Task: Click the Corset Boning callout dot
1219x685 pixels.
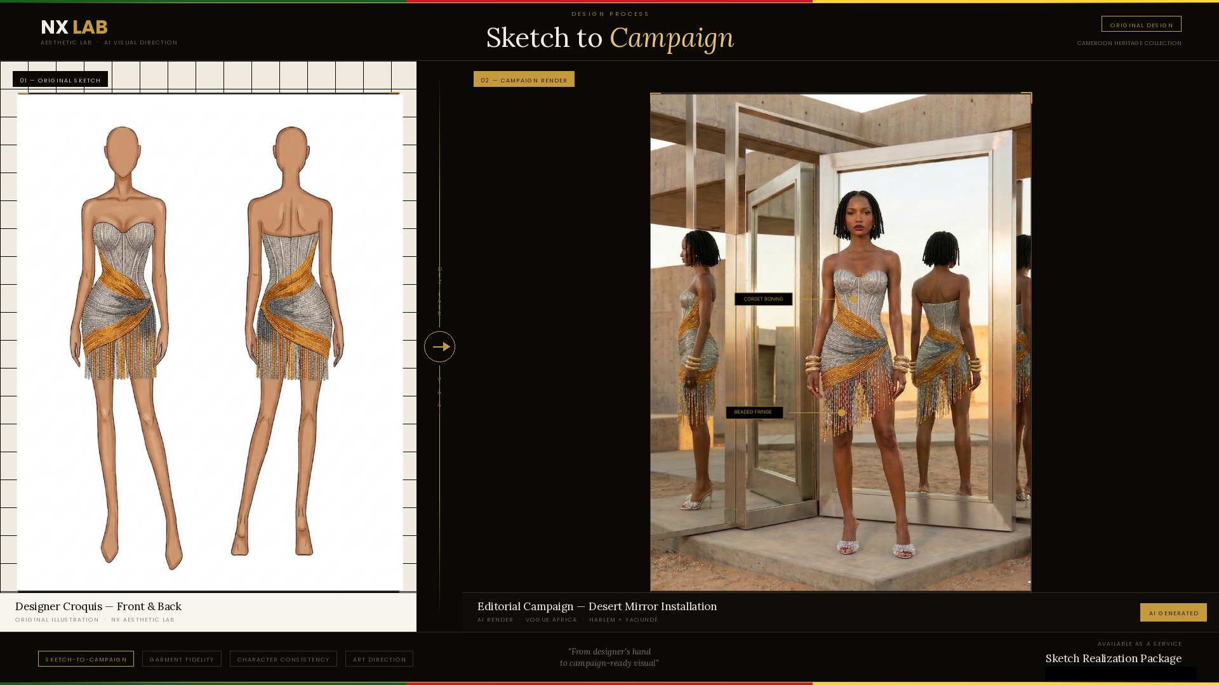Action: click(x=853, y=299)
